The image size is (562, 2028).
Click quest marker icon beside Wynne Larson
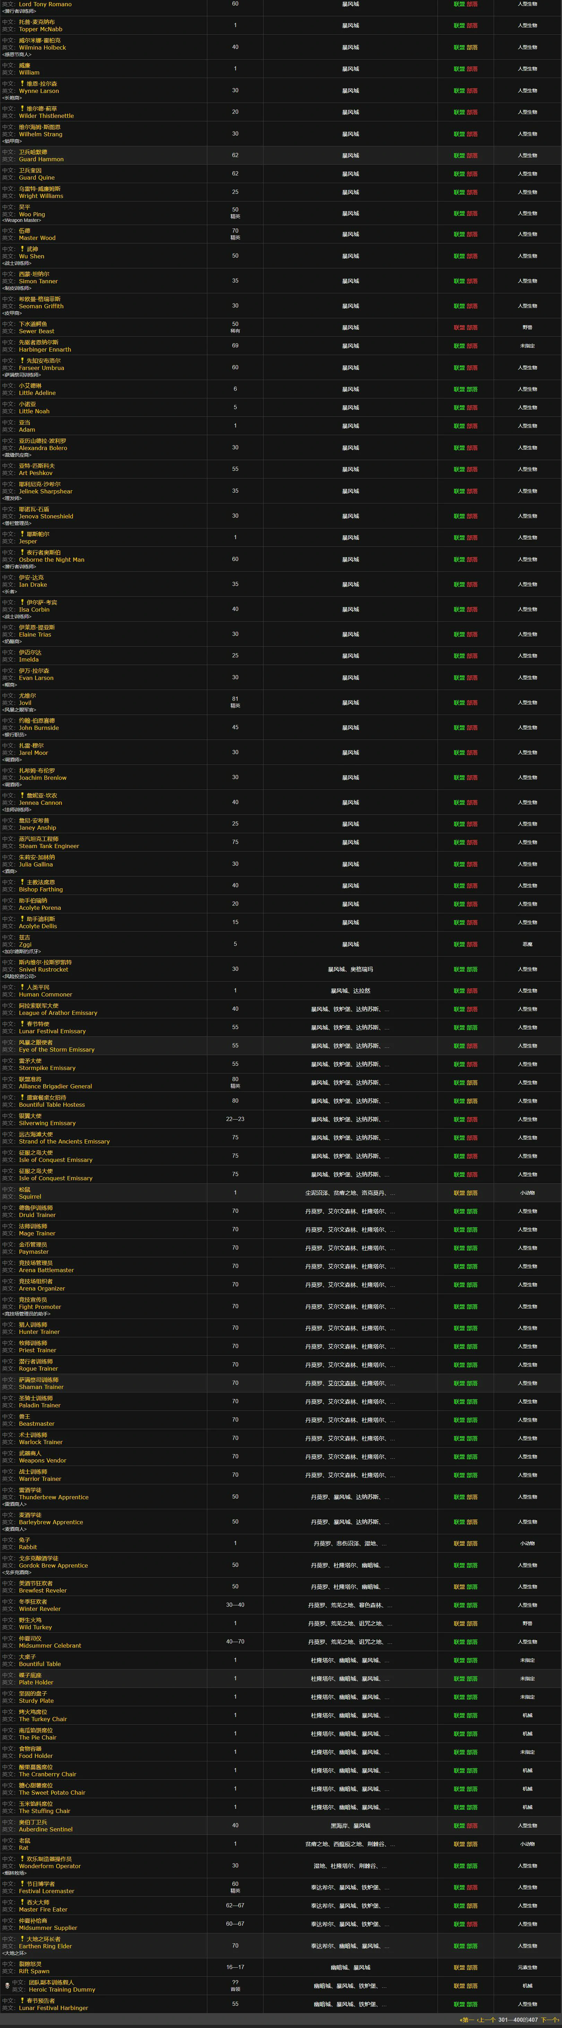coord(22,84)
